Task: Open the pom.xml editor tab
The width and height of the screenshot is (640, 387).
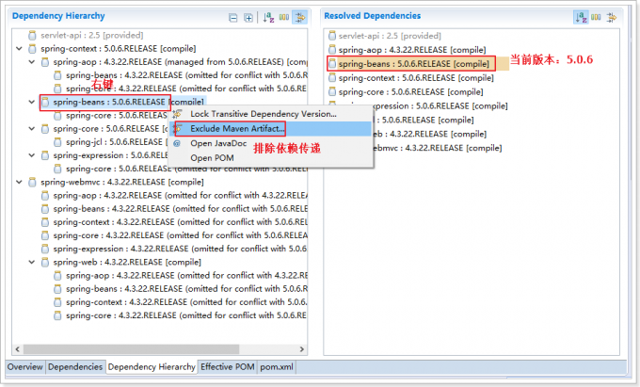Action: [x=277, y=367]
